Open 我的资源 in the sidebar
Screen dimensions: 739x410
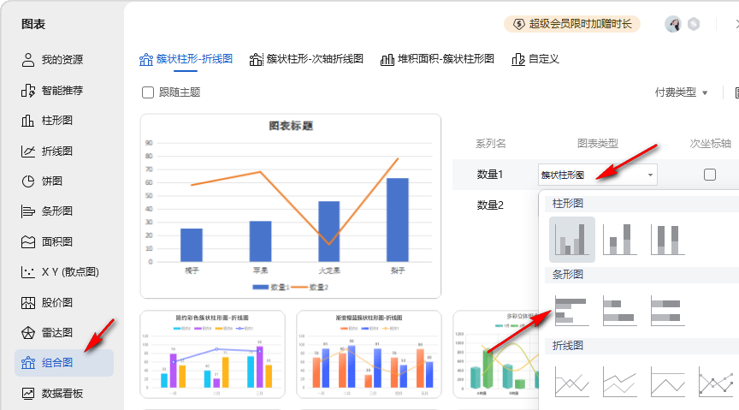[x=62, y=60]
